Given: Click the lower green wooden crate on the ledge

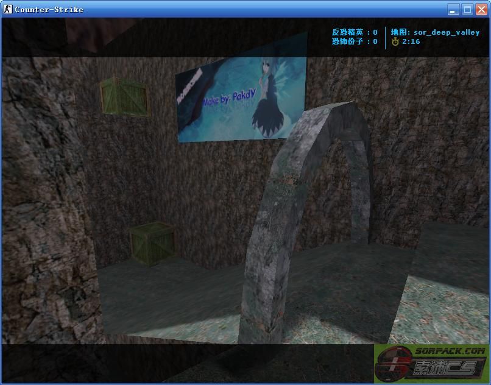Looking at the screenshot, I should [152, 243].
